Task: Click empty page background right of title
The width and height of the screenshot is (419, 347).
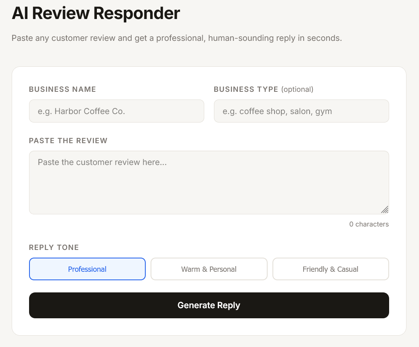Action: click(303, 13)
